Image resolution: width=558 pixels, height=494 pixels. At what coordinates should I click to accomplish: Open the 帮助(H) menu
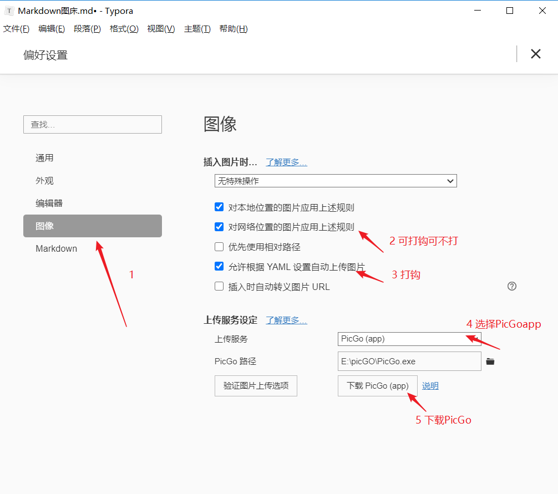[234, 29]
